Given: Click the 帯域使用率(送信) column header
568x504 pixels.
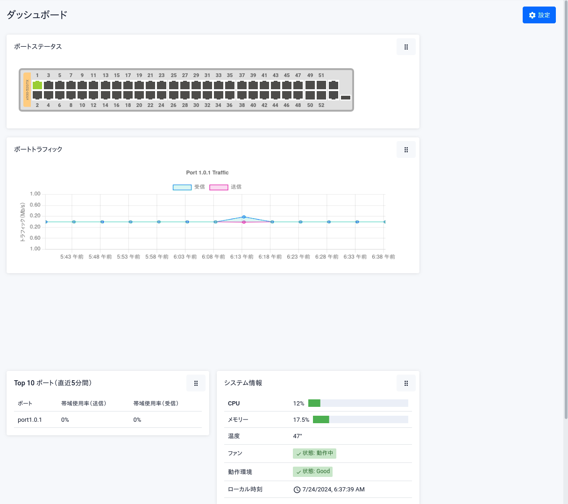Looking at the screenshot, I should [x=84, y=403].
